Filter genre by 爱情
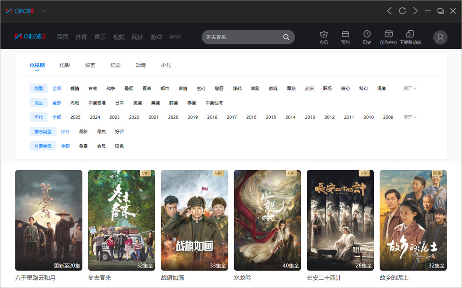This screenshot has height=288, width=462. [x=75, y=88]
